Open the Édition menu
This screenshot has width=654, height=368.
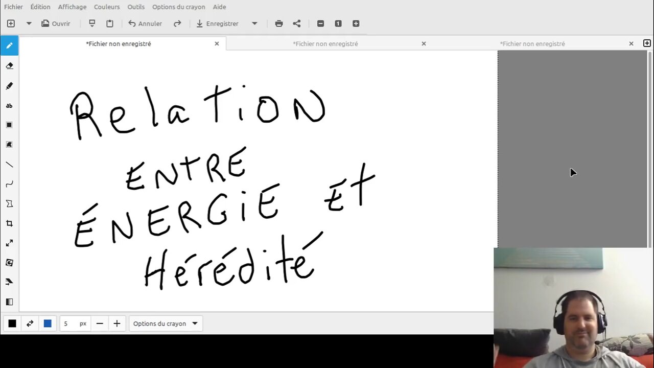coord(40,7)
